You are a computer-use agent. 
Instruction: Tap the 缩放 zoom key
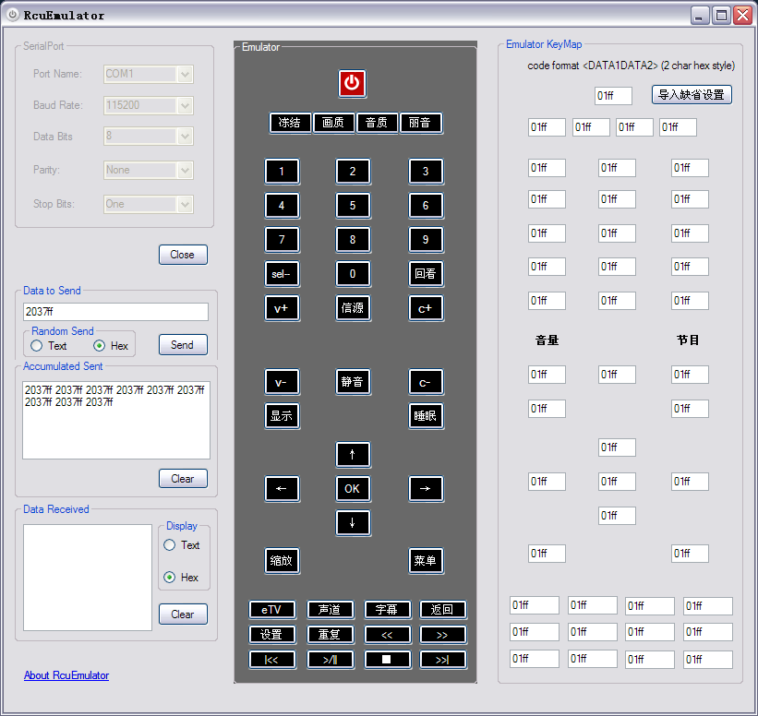point(282,560)
